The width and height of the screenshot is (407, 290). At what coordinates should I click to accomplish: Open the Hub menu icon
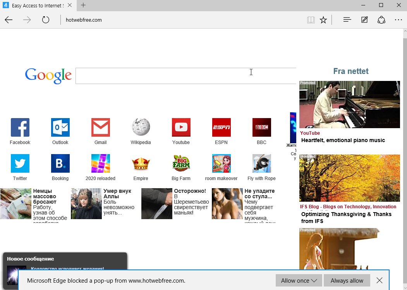tap(347, 20)
